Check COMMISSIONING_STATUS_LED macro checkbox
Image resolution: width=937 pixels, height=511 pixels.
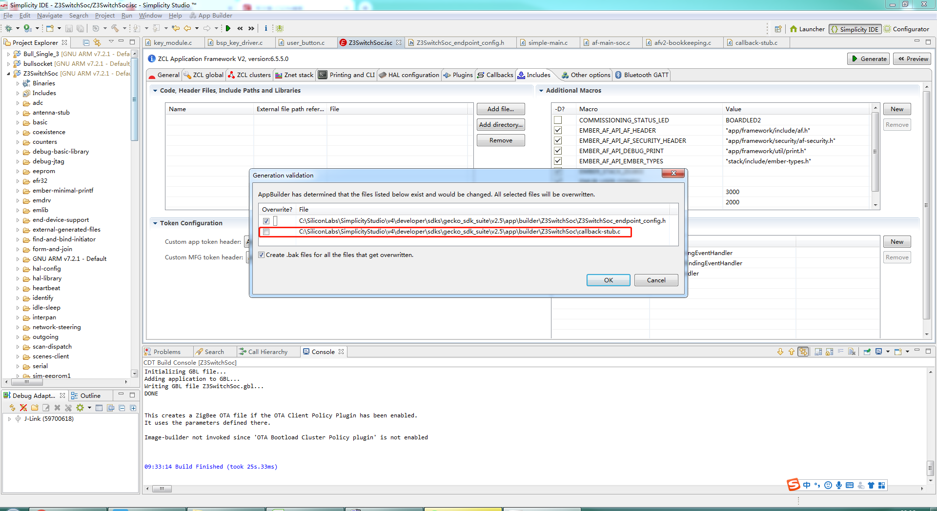[x=558, y=120]
